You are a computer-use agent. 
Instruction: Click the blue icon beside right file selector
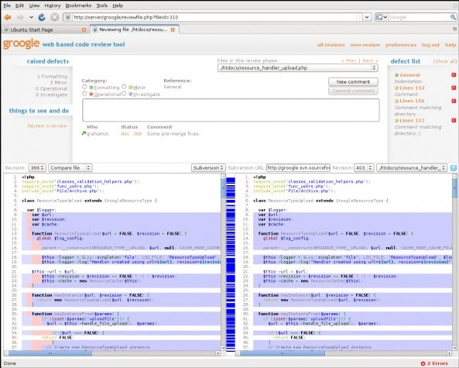point(453,168)
